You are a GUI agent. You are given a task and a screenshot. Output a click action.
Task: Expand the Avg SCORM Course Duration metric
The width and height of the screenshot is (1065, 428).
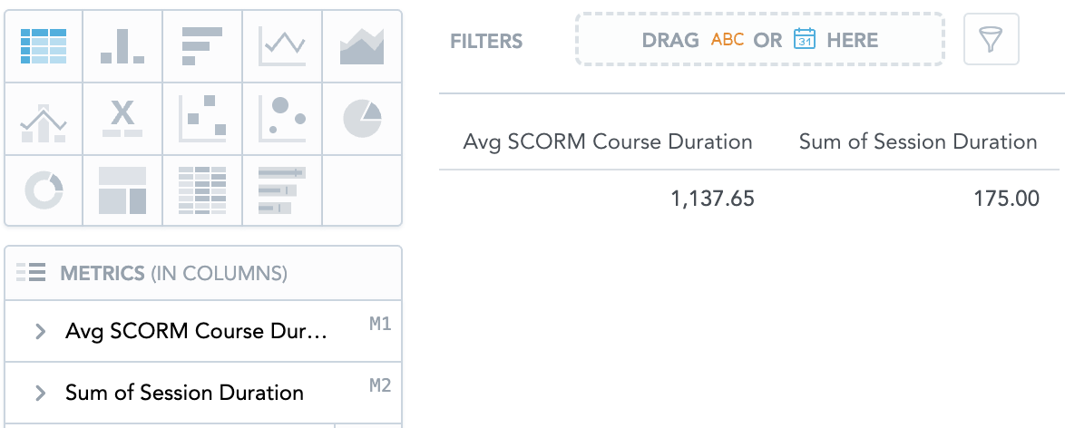(40, 332)
